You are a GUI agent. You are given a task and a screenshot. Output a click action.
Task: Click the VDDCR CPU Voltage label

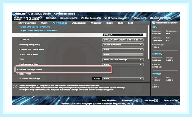[30, 79]
